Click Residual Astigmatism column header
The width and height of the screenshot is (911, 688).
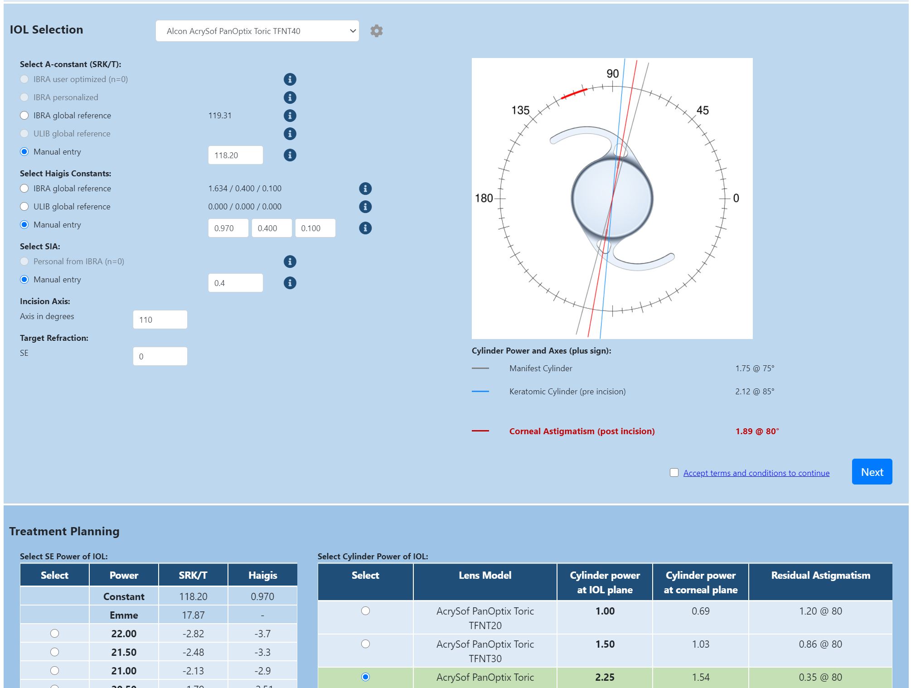(821, 582)
